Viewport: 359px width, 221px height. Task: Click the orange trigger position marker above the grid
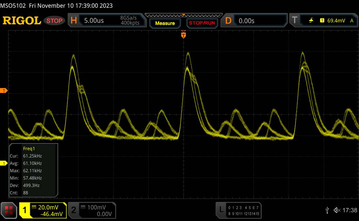[183, 34]
